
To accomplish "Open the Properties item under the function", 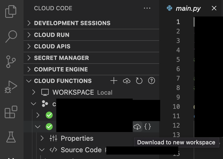I will tap(77, 138).
